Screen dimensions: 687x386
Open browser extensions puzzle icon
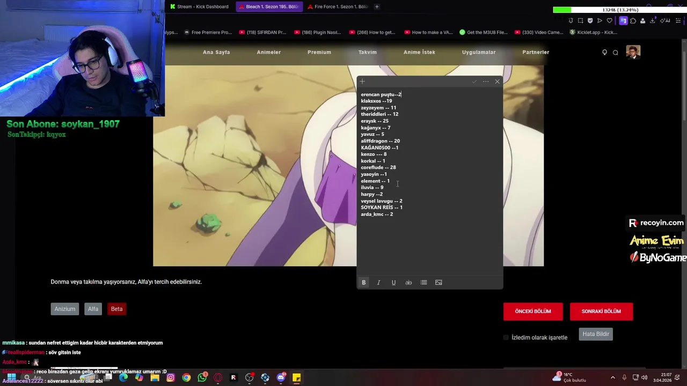[633, 20]
